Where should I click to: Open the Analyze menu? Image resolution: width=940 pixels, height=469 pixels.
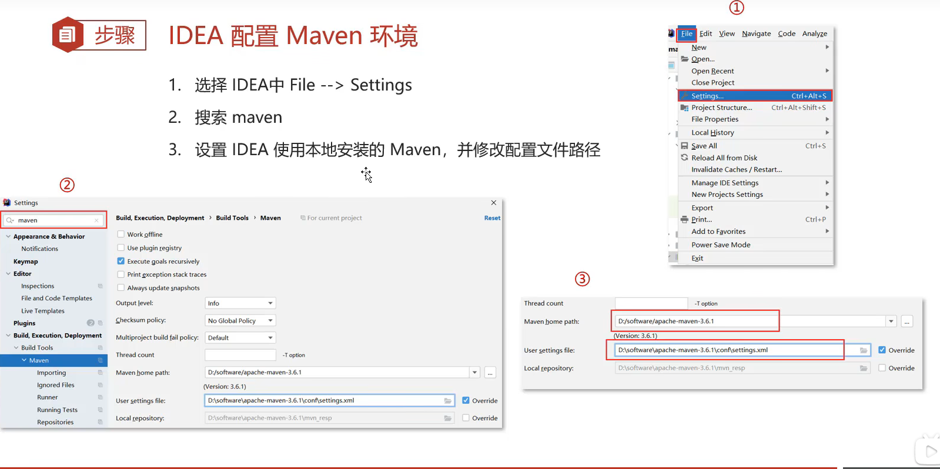pyautogui.click(x=814, y=34)
